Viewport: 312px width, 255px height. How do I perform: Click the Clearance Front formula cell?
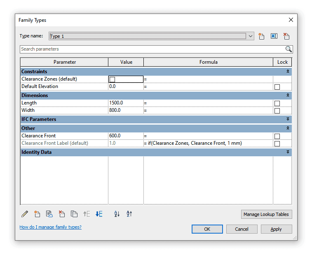tap(208, 136)
